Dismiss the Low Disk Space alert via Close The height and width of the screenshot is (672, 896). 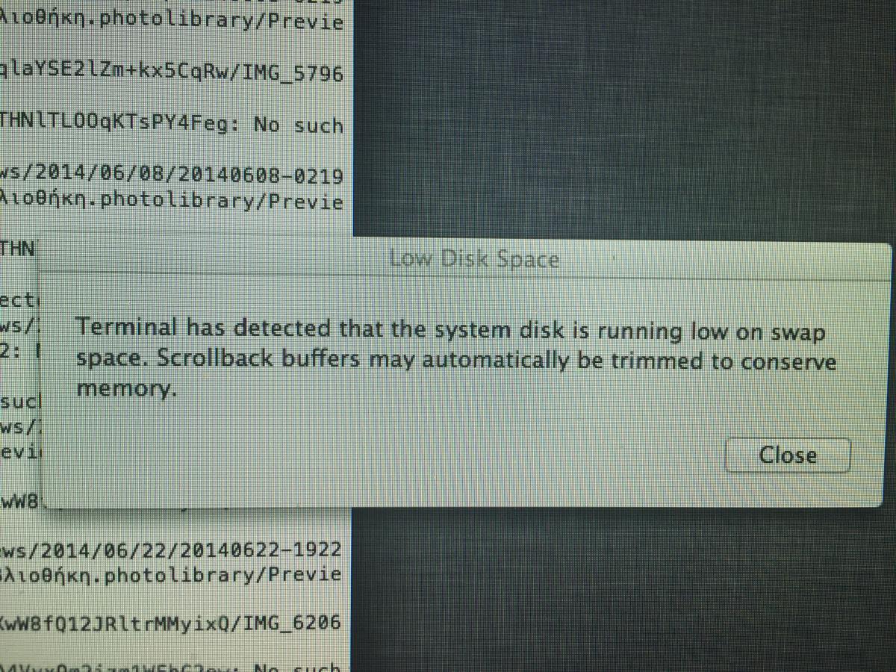(x=788, y=455)
